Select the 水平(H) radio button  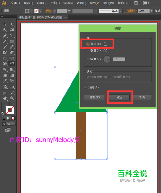tap(88, 44)
